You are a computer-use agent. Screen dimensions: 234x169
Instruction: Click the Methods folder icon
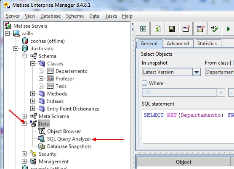(42, 94)
